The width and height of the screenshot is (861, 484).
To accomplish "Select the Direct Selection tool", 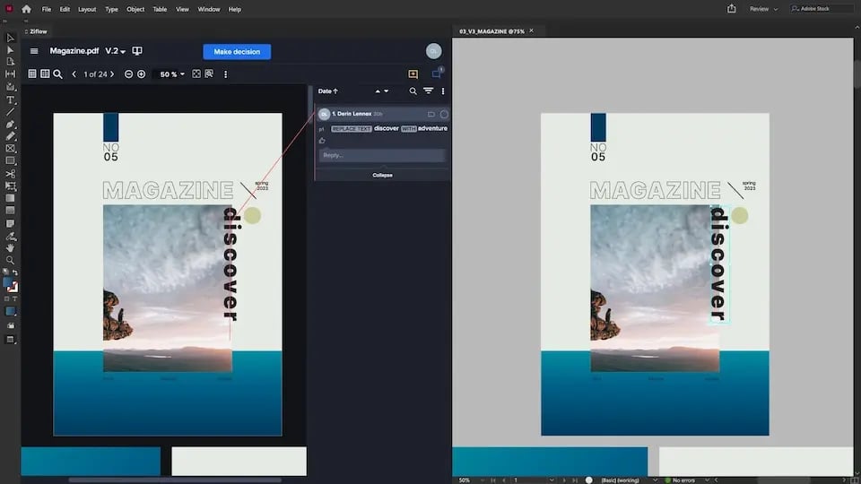I will coord(10,50).
